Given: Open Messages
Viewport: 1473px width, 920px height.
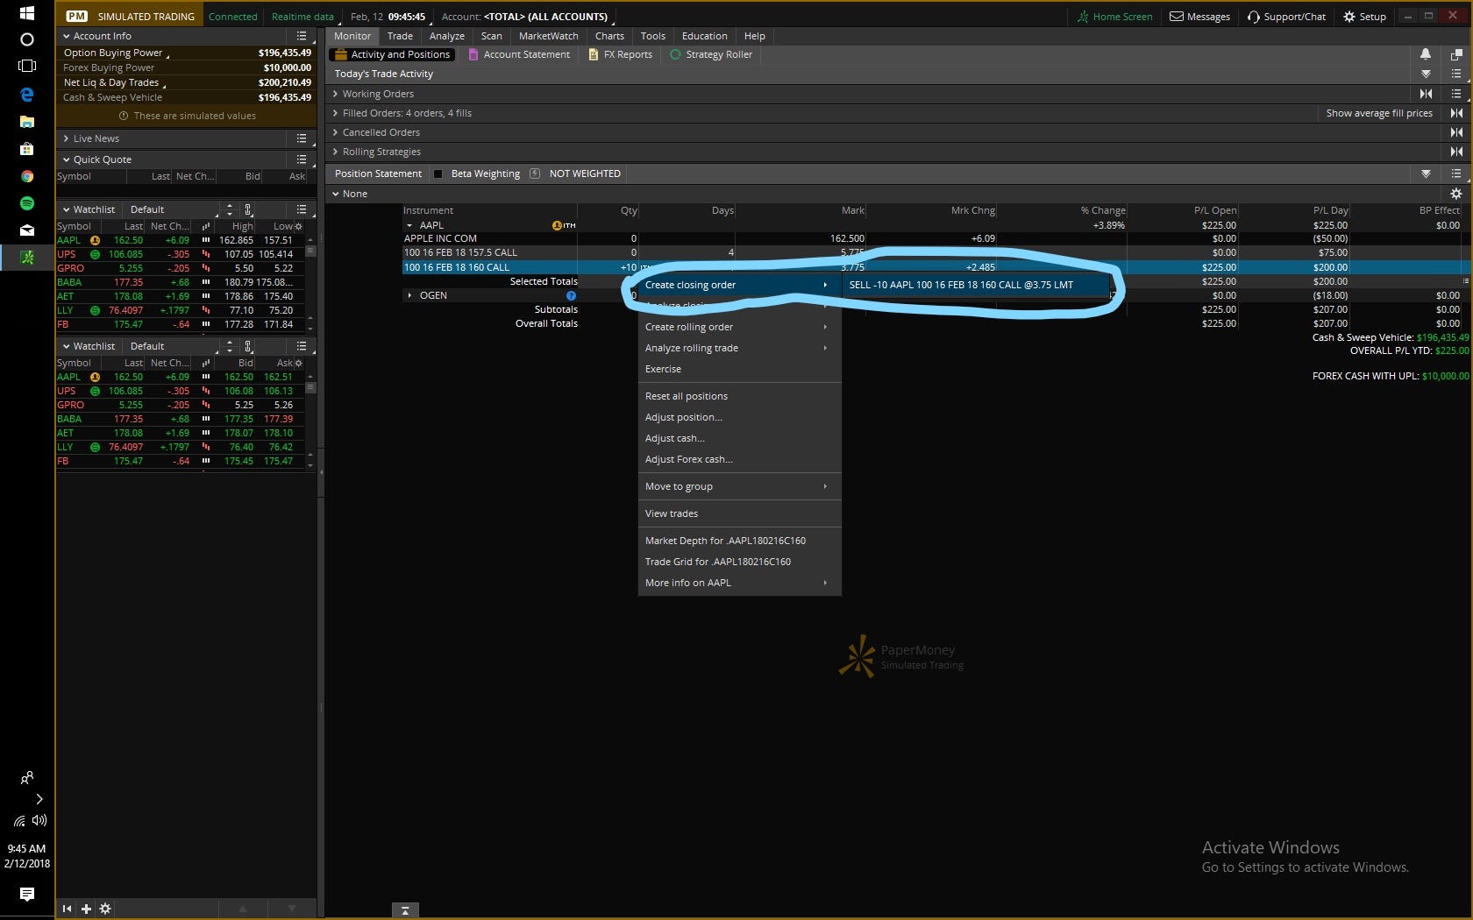Looking at the screenshot, I should pyautogui.click(x=1199, y=17).
